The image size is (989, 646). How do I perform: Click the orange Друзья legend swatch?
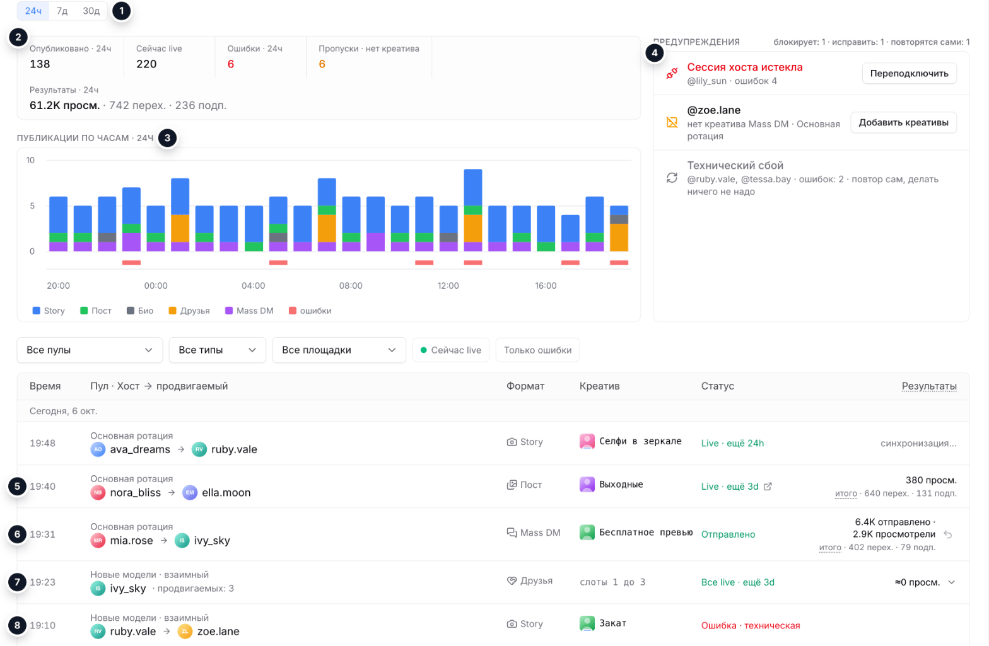173,311
